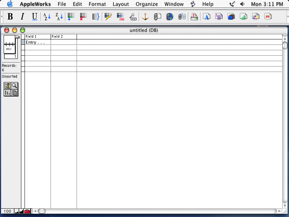Click the list icon with red lines

pos(121,16)
